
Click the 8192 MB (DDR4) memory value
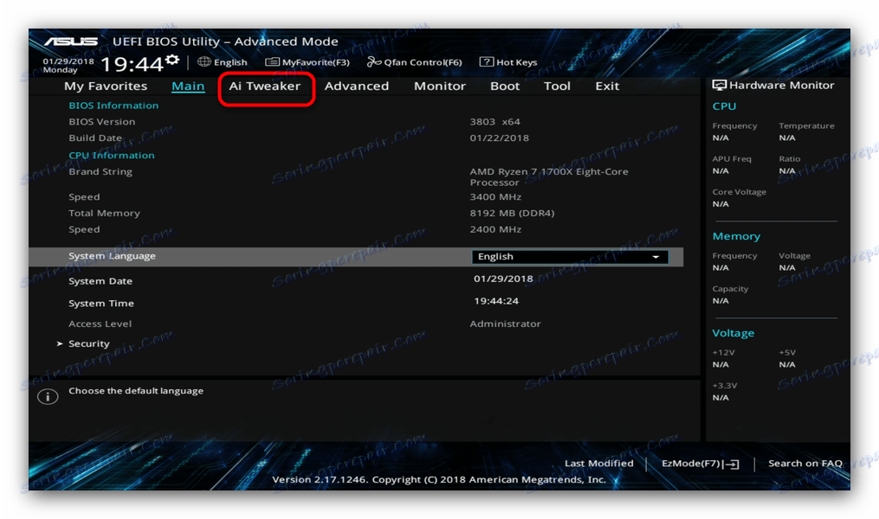pos(512,214)
